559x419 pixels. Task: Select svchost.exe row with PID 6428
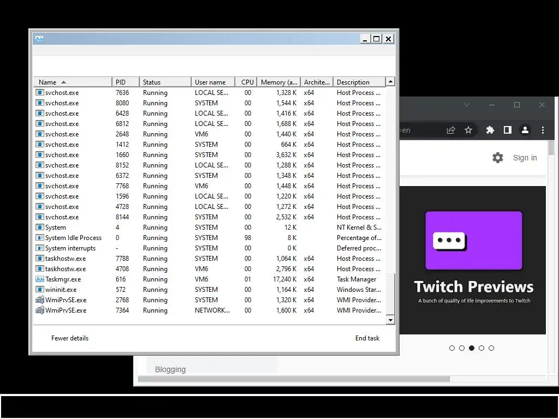tap(210, 113)
